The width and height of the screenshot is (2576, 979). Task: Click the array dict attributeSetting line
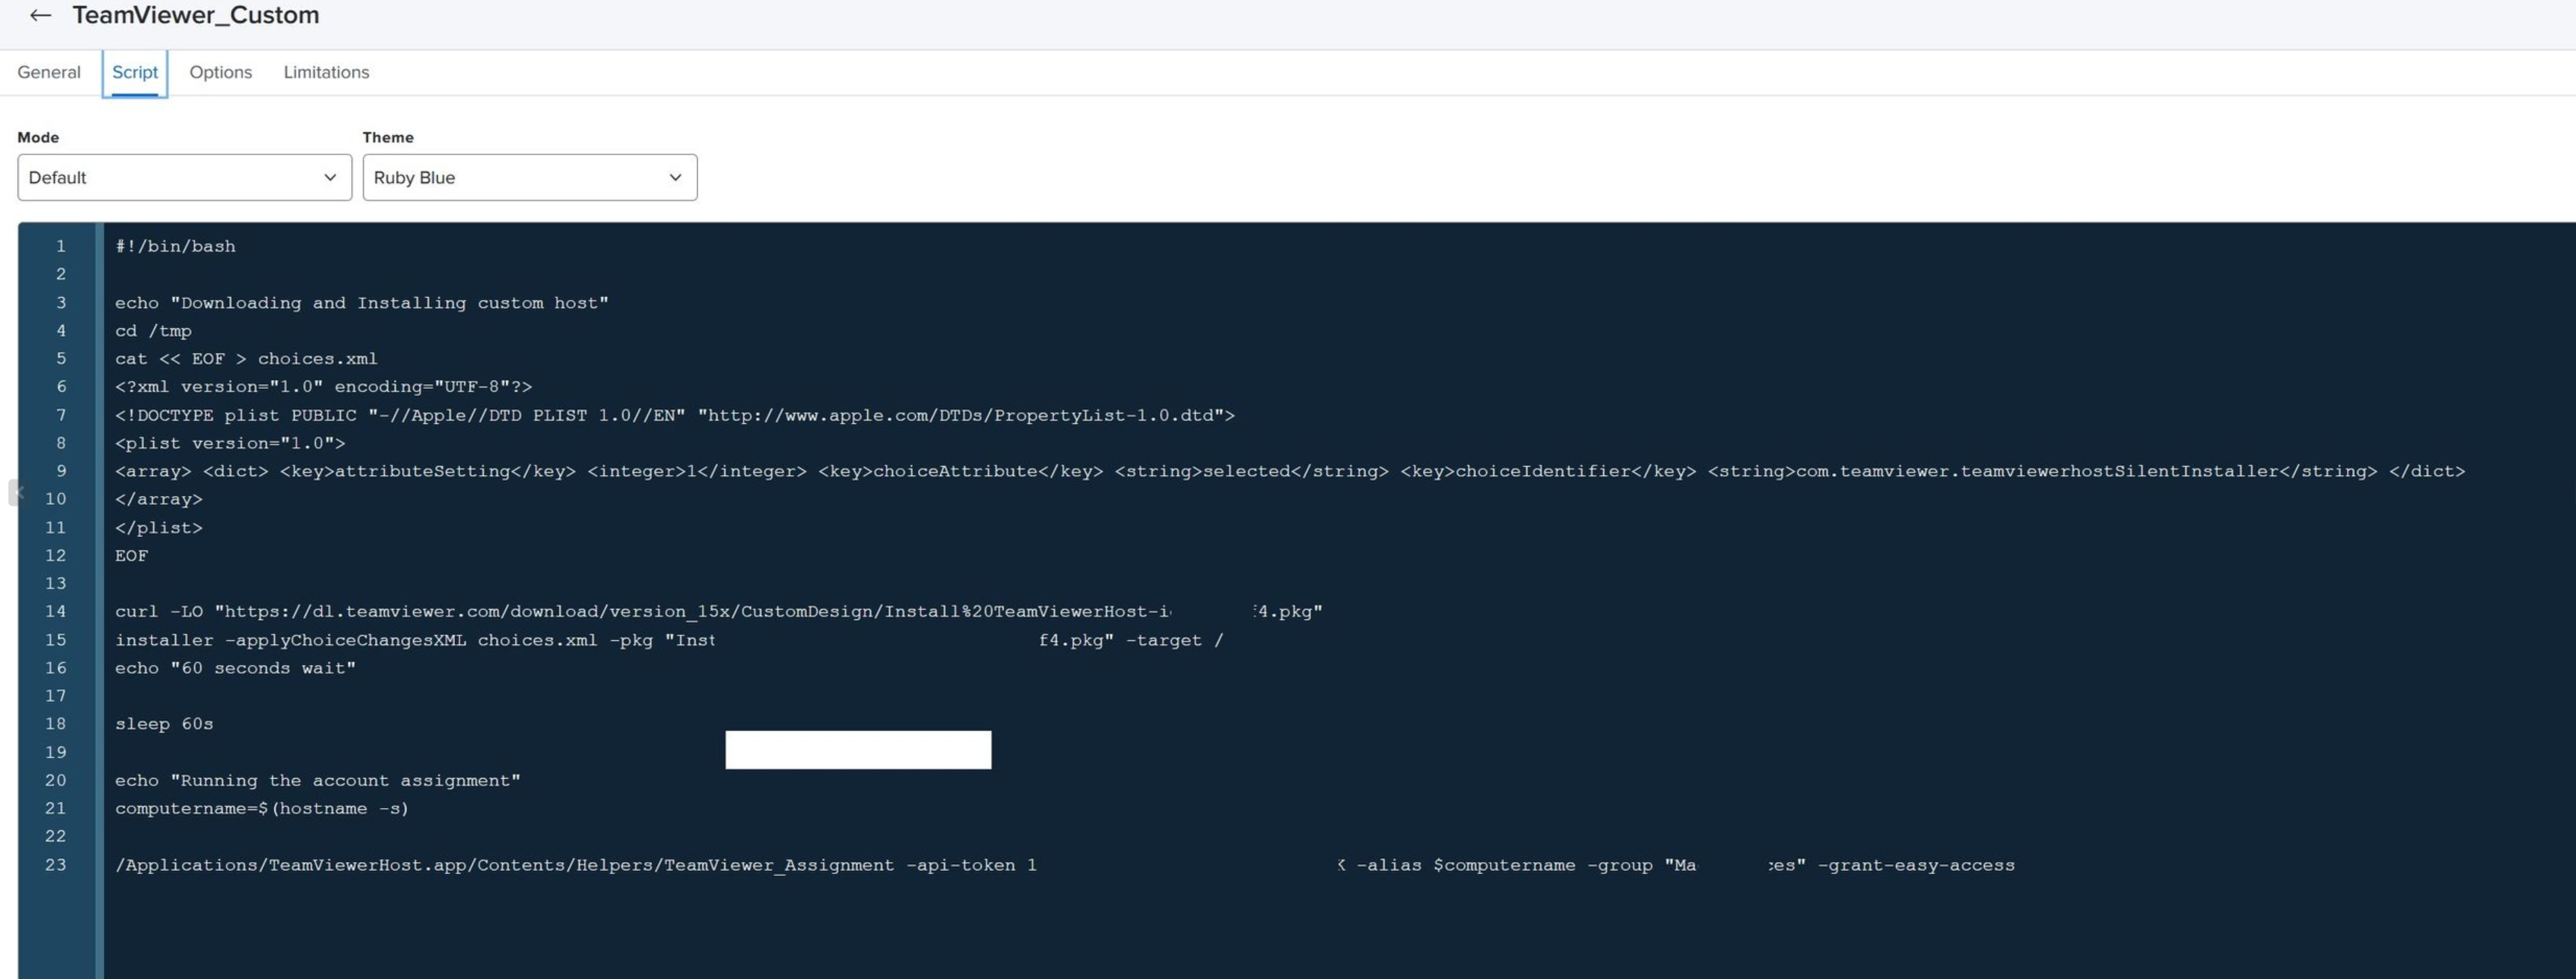(1290, 471)
